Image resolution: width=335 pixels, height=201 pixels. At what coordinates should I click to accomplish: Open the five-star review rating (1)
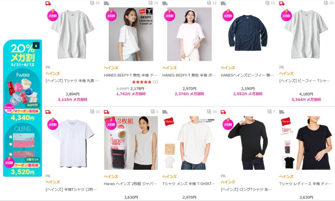coord(145,82)
